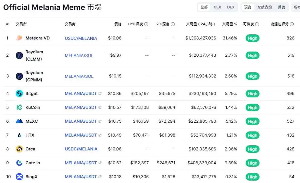The width and height of the screenshot is (300, 183).
Task: Click the external link icon beside Bitget's MELANIA/USDT
Action: click(x=100, y=93)
